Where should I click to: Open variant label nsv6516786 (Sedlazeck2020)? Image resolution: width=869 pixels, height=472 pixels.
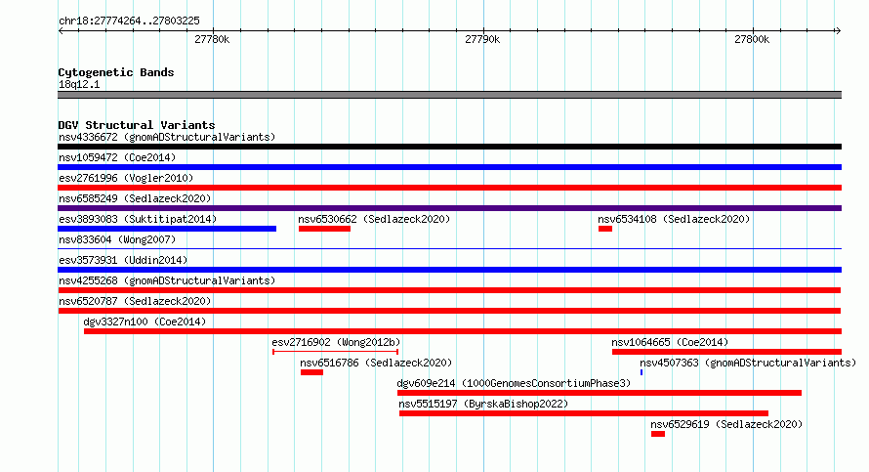click(x=376, y=363)
